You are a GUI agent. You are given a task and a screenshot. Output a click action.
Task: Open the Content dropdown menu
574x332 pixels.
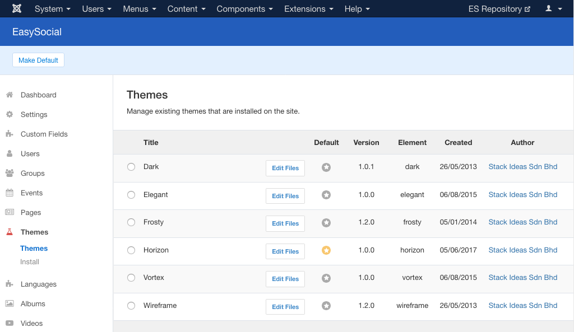[x=186, y=9]
